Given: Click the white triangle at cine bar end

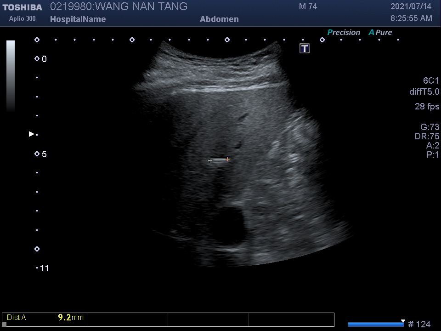Looking at the screenshot, I should pos(403,320).
